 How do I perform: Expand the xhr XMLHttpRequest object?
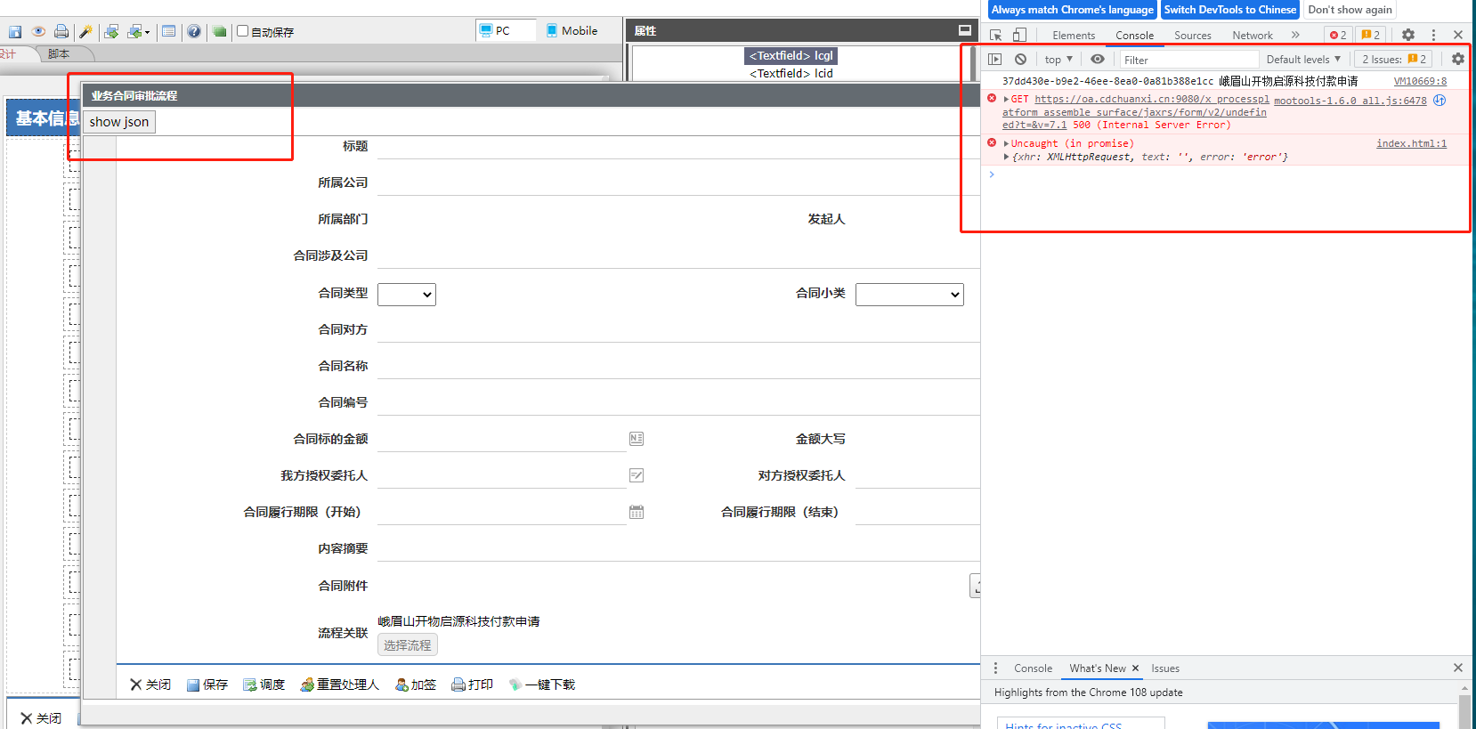click(x=1007, y=158)
